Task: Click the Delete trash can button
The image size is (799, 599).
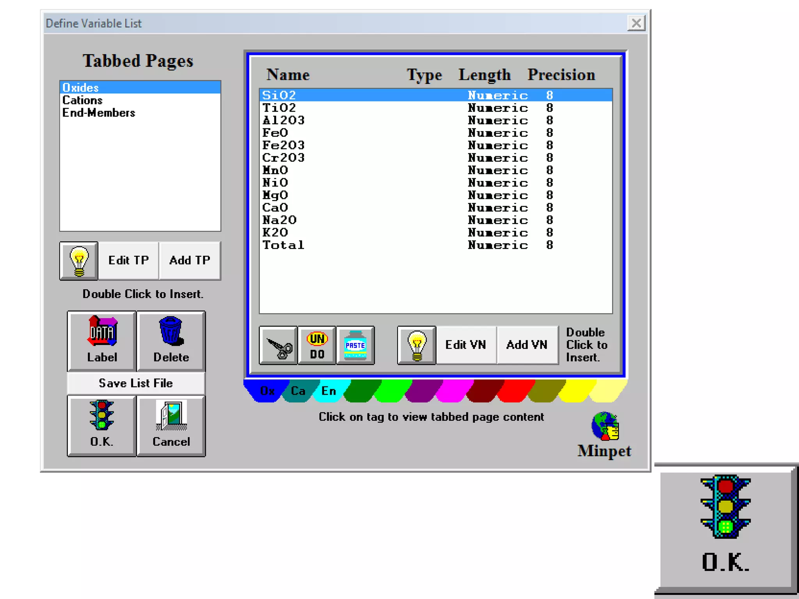Action: [171, 340]
